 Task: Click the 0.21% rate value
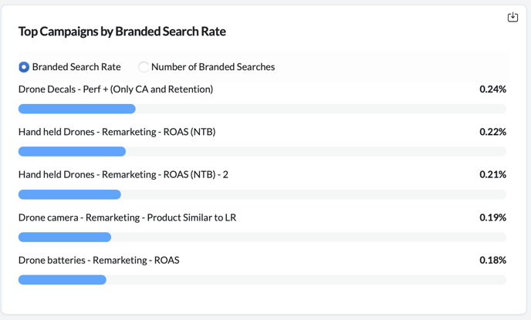[492, 174]
